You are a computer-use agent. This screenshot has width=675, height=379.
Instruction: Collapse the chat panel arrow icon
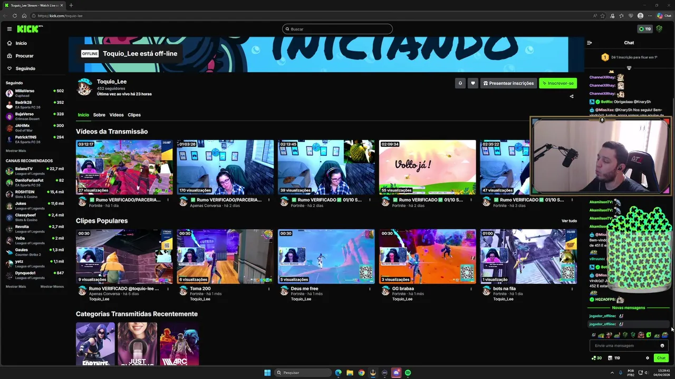[x=590, y=43]
